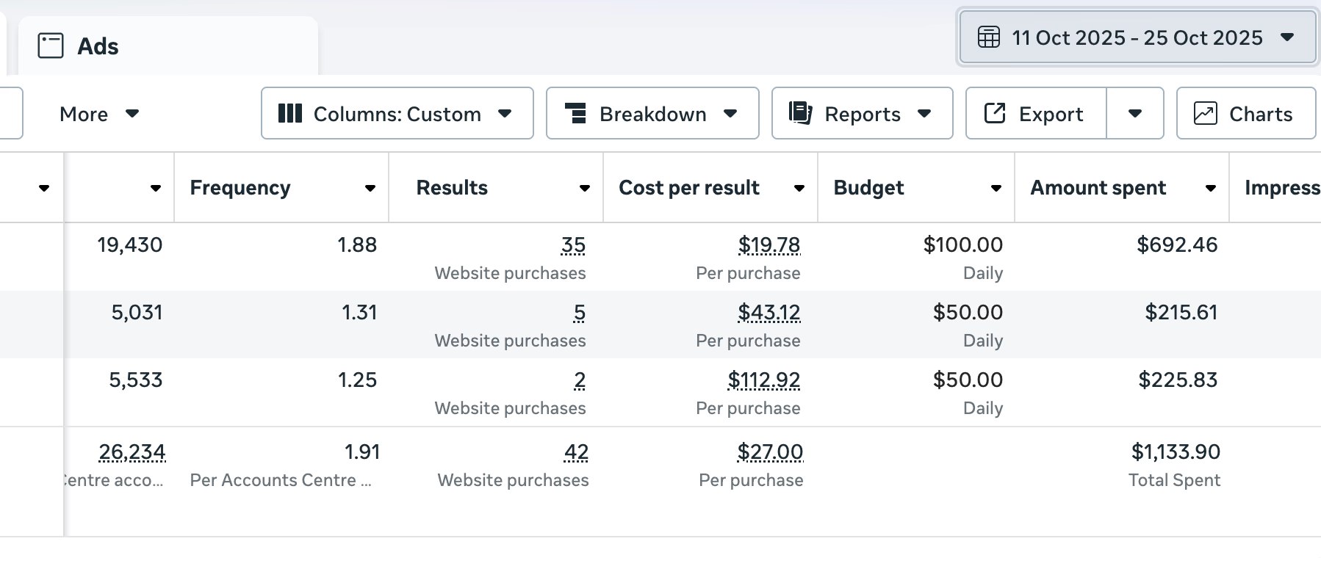Click the $112.92 cost per purchase
Screen dimensions: 1321x580
point(764,380)
